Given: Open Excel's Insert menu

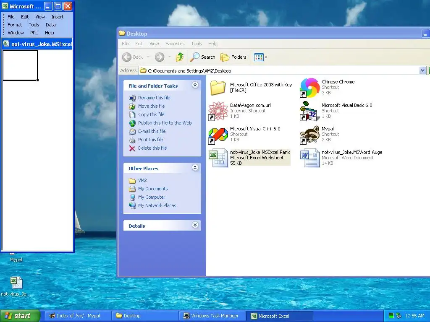Looking at the screenshot, I should coord(57,17).
